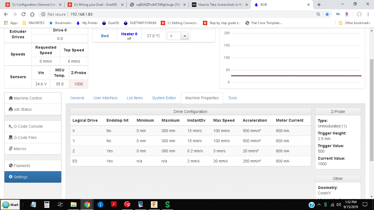Click the zoom magnifier icon in address bar
The image size is (374, 210).
318,14
